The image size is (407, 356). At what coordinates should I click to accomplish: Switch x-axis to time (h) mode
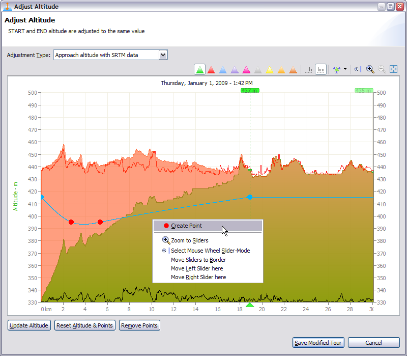pos(308,70)
